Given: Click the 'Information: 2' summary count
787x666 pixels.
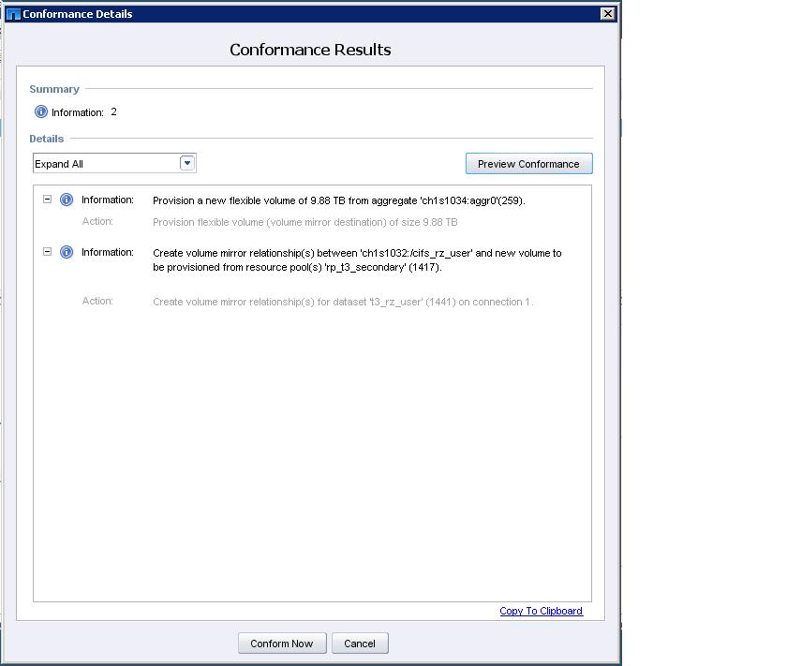Looking at the screenshot, I should tap(84, 112).
